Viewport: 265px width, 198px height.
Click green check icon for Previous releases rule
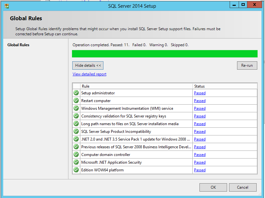(x=76, y=147)
